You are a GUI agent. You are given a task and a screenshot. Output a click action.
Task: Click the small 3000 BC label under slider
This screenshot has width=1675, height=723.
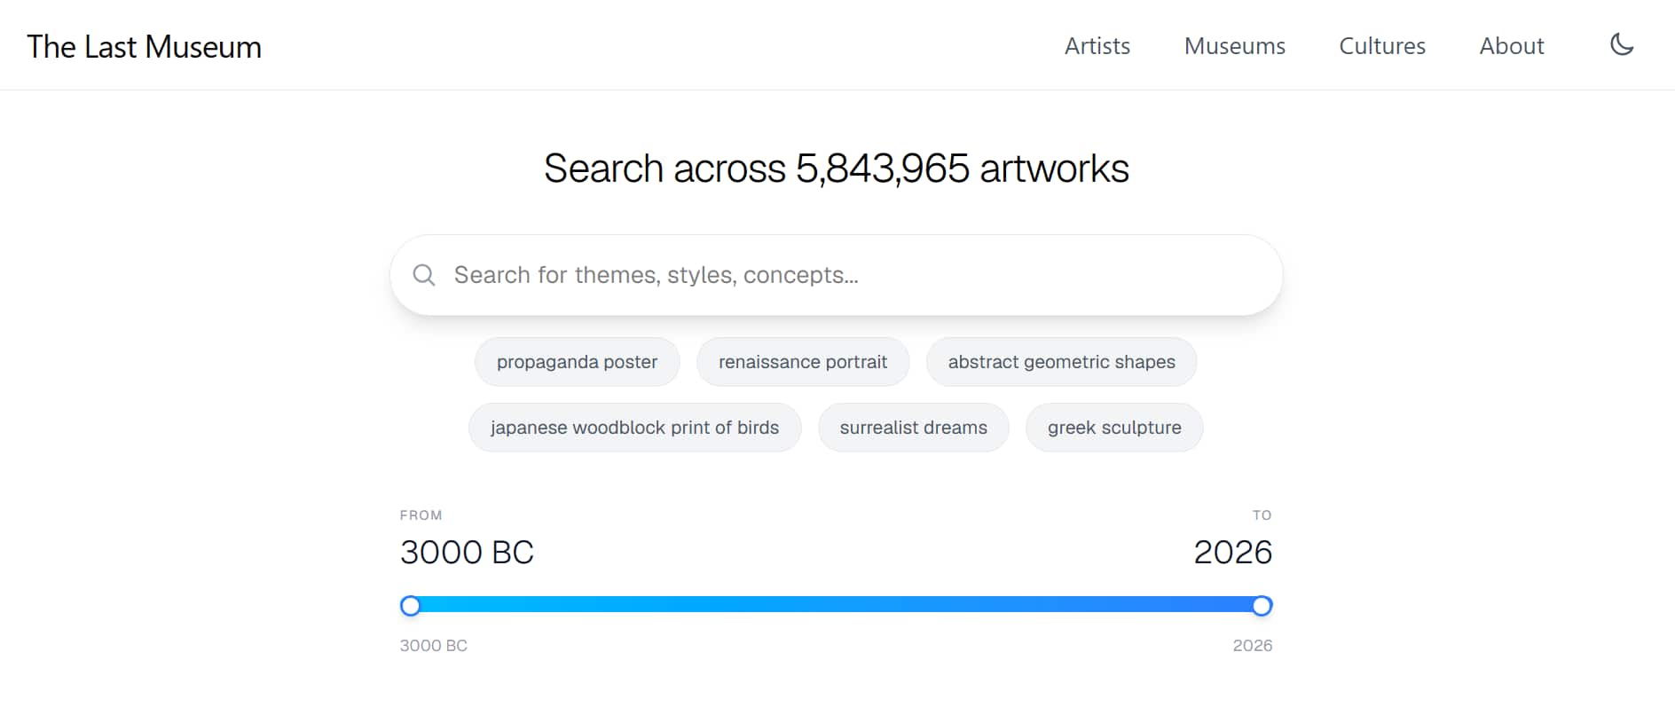click(434, 646)
